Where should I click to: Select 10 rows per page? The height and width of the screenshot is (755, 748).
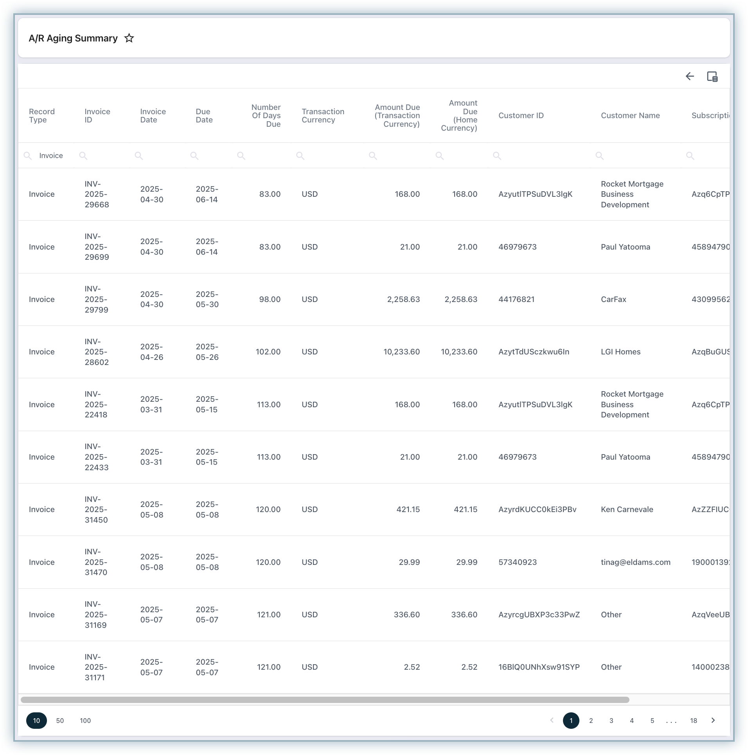click(x=36, y=721)
